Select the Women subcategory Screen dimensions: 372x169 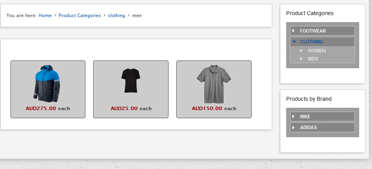click(316, 50)
